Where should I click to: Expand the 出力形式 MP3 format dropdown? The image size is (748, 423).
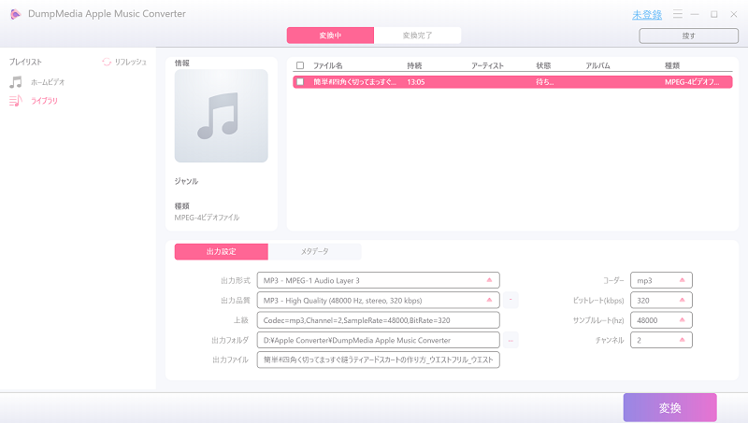[x=379, y=280]
